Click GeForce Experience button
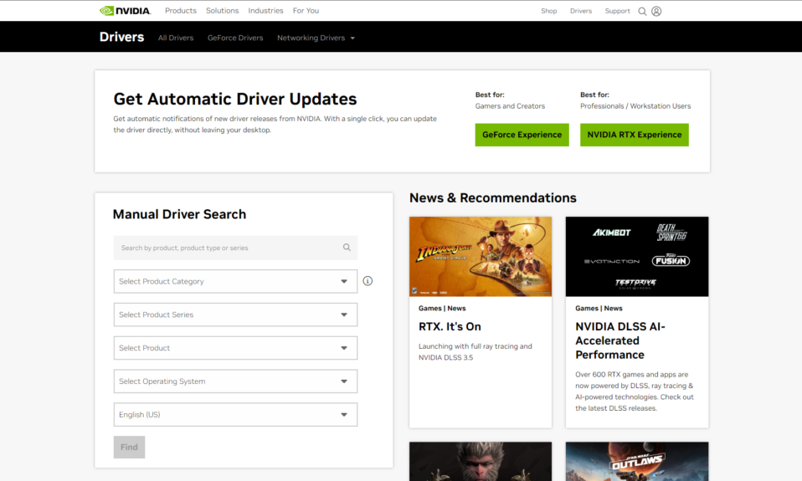The image size is (802, 481). [x=522, y=135]
